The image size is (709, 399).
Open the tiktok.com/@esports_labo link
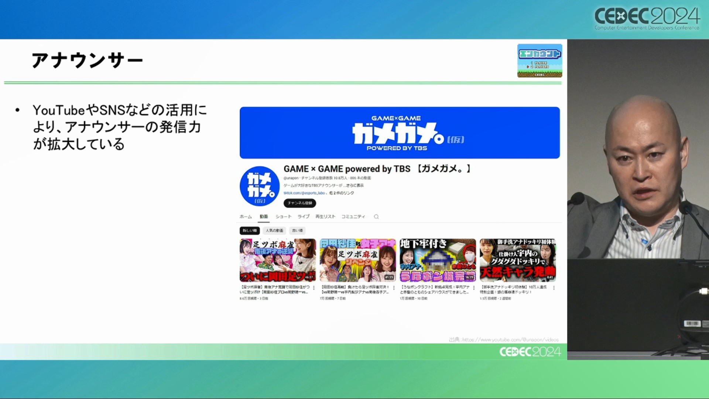[304, 193]
